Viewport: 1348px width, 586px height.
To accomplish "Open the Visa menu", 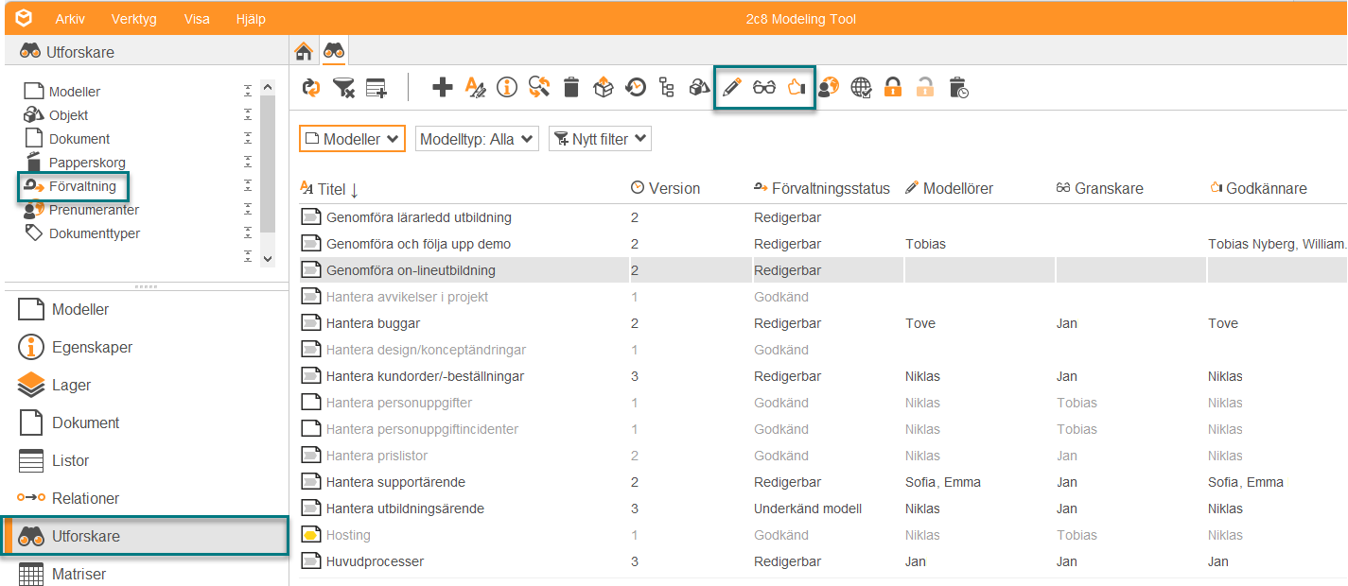I will [197, 19].
